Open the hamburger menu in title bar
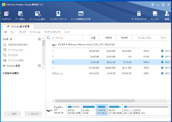This screenshot has height=122, width=172. (153, 5)
